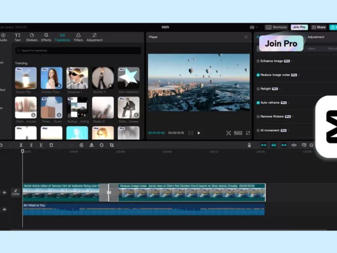This screenshot has height=253, width=337.
Task: Click the delete-left trim icon
Action: [x=31, y=145]
